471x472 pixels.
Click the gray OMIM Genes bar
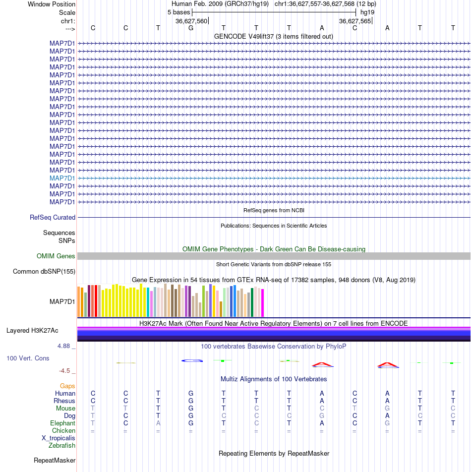tap(274, 256)
